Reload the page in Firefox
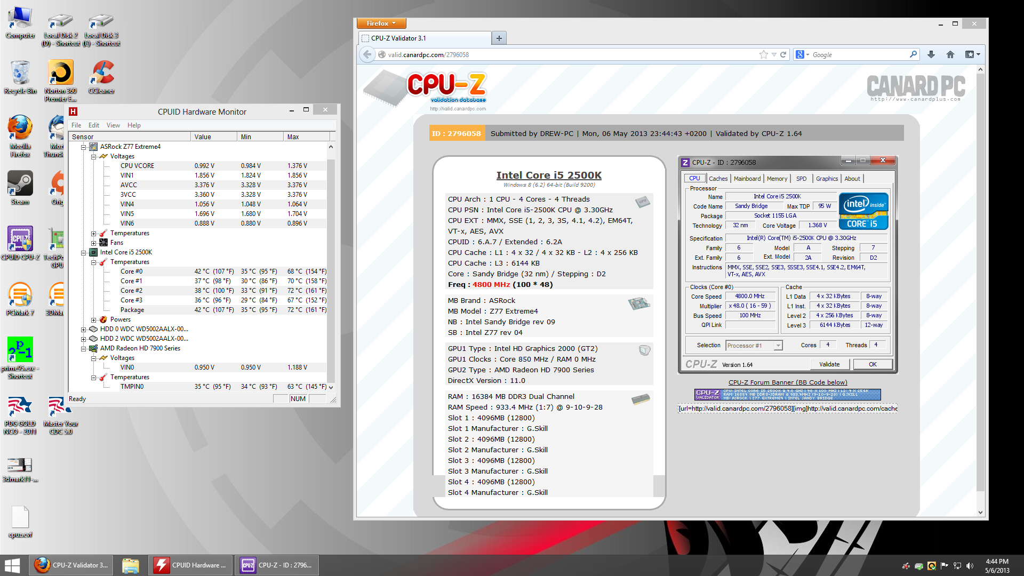Image resolution: width=1024 pixels, height=576 pixels. 783,54
